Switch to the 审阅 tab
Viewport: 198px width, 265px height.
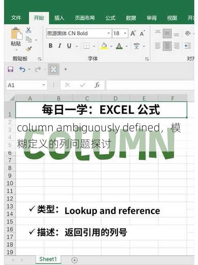pos(152,18)
